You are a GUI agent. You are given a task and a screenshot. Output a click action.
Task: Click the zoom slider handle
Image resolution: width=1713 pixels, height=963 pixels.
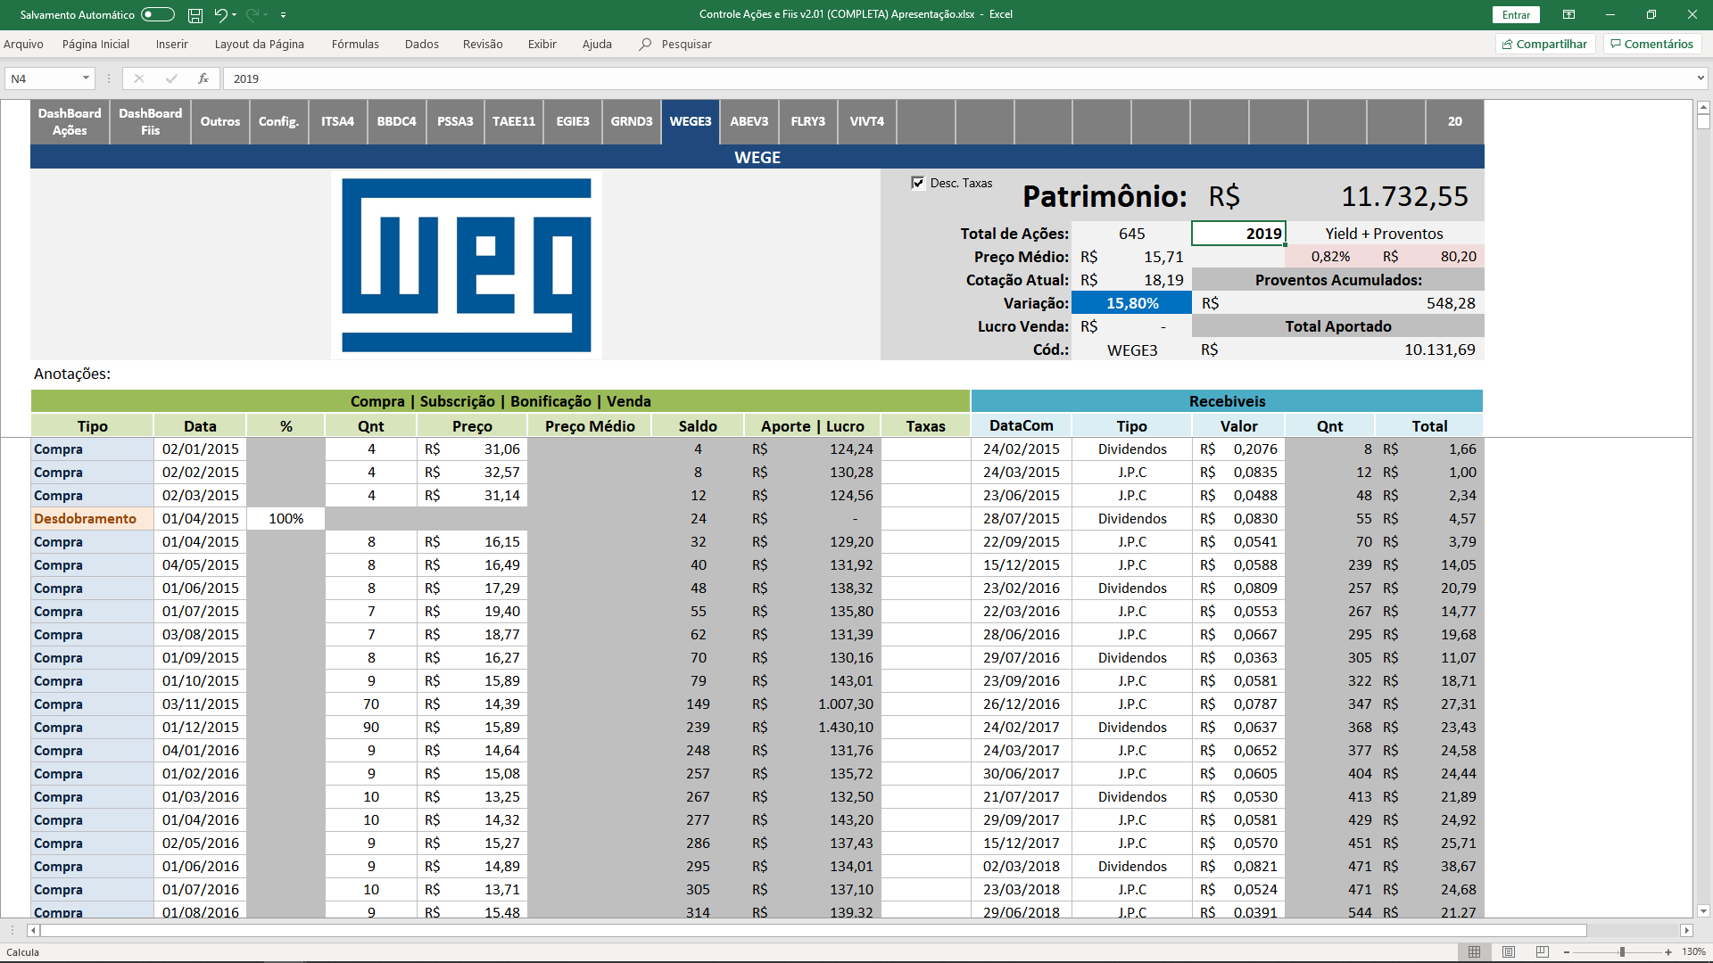click(1622, 952)
